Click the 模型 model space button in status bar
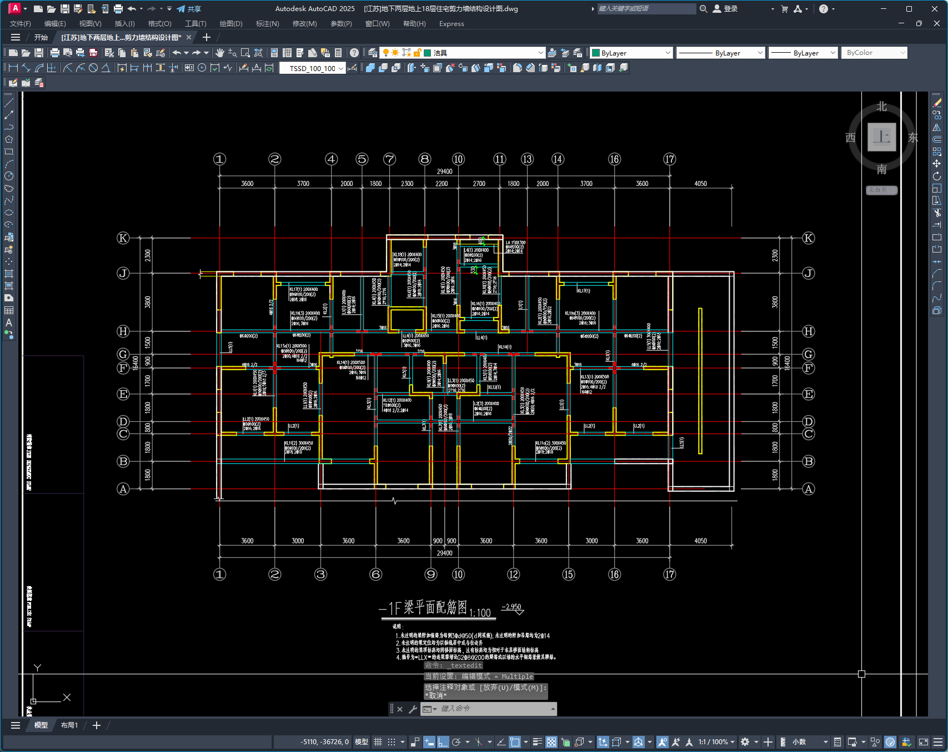Viewport: 948px width, 752px height. (x=362, y=742)
